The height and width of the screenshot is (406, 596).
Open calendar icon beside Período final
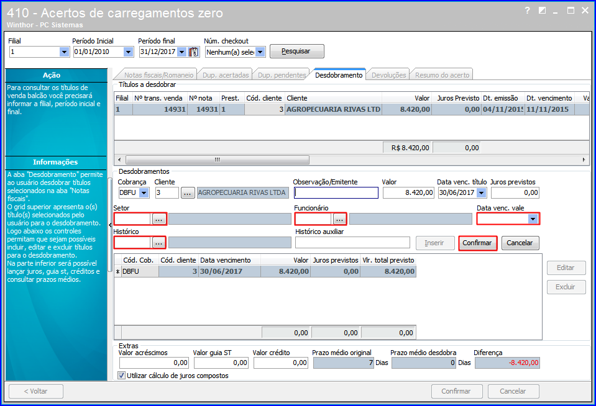click(x=193, y=52)
